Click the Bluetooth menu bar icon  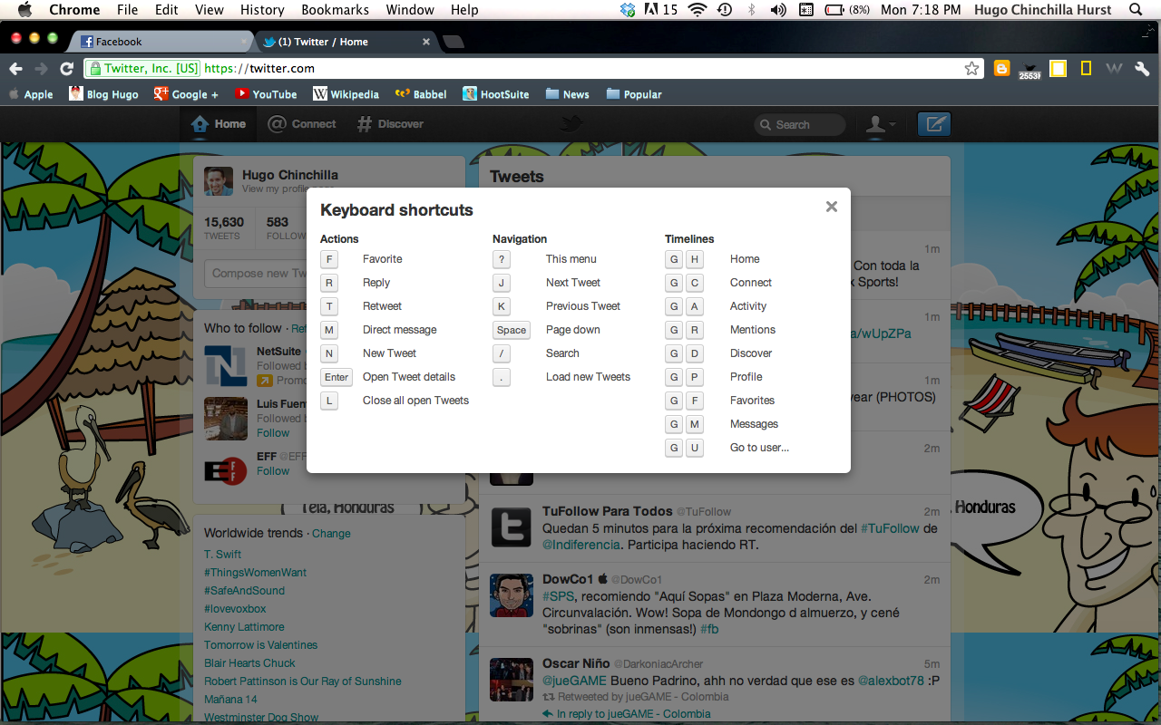(x=751, y=10)
